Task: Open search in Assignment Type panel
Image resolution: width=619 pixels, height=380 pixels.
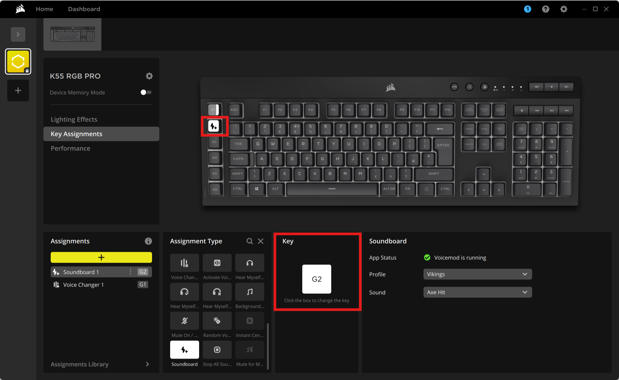Action: [x=249, y=241]
